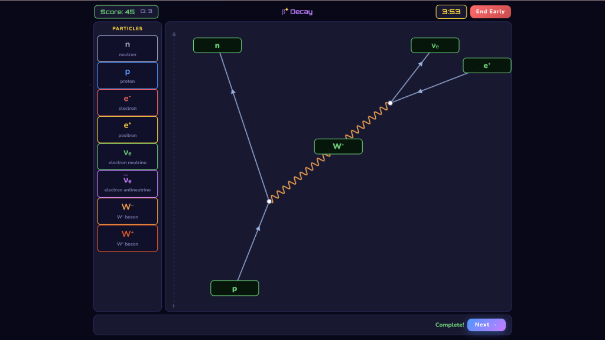Click the proton label at diagram bottom
605x340 pixels.
coord(235,289)
